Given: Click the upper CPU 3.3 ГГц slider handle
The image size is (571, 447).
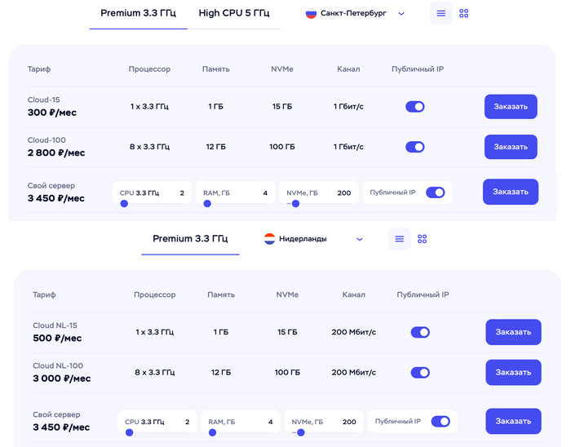Looking at the screenshot, I should click(124, 204).
